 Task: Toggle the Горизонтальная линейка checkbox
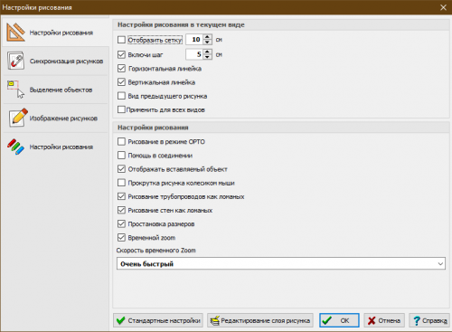(x=121, y=69)
